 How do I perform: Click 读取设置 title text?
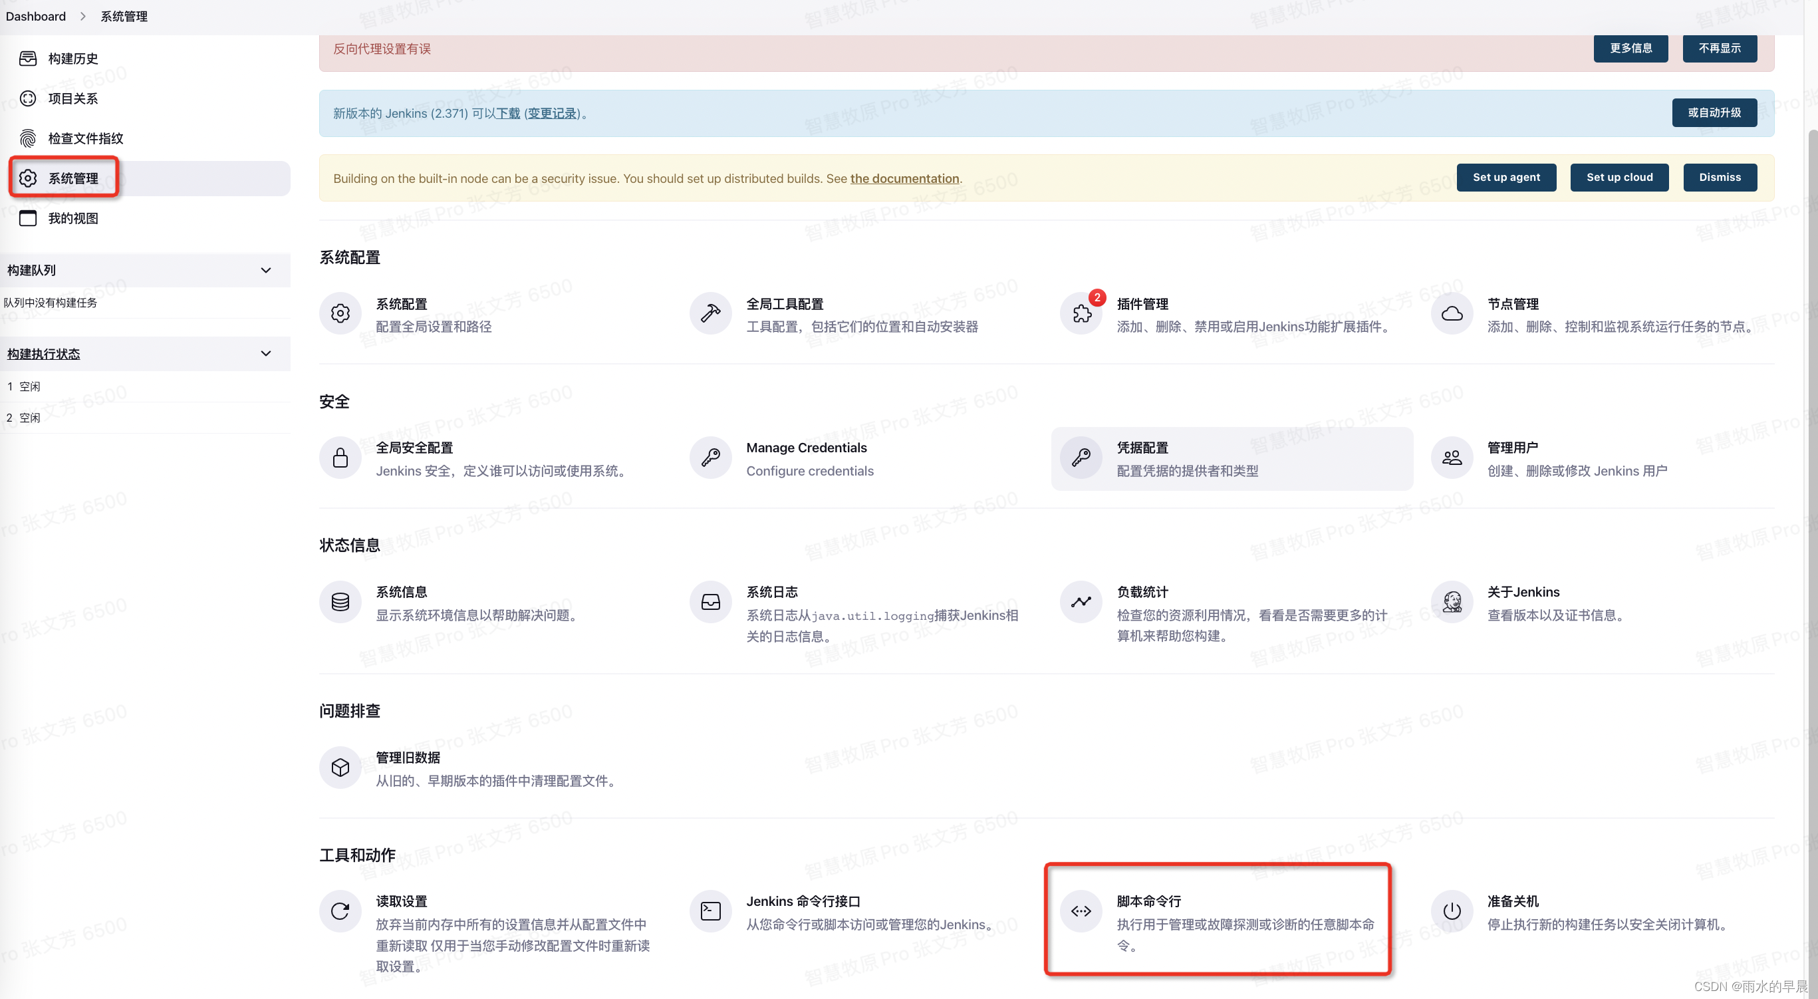tap(402, 902)
